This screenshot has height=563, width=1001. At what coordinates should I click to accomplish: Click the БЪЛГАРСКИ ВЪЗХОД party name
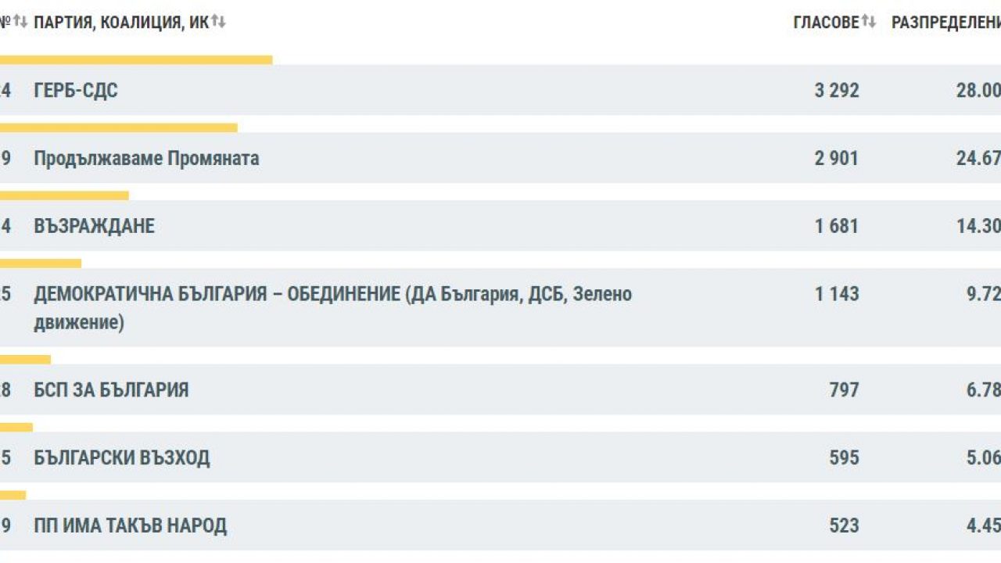[x=122, y=458]
